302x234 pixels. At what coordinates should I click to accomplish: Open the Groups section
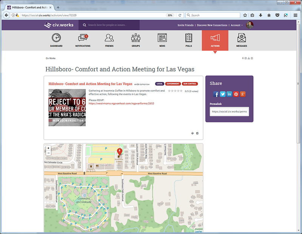(x=136, y=40)
